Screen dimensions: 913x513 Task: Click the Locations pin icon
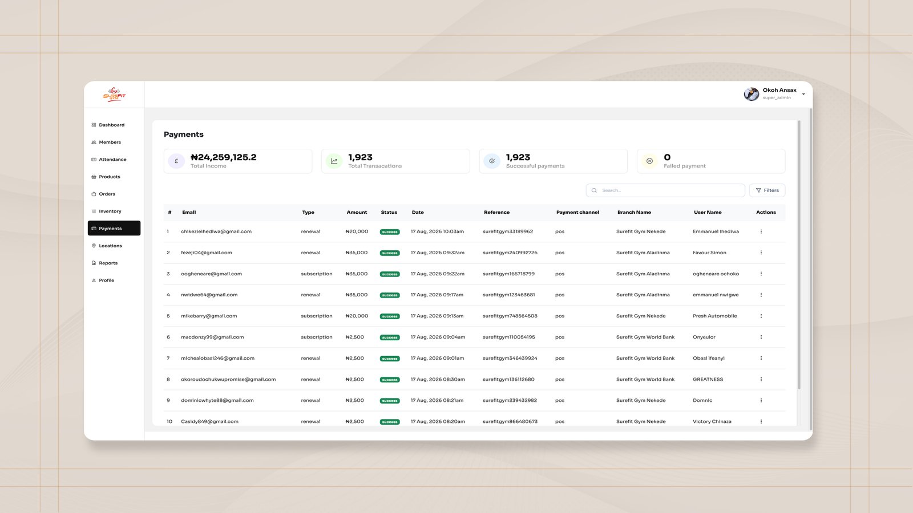tap(94, 246)
